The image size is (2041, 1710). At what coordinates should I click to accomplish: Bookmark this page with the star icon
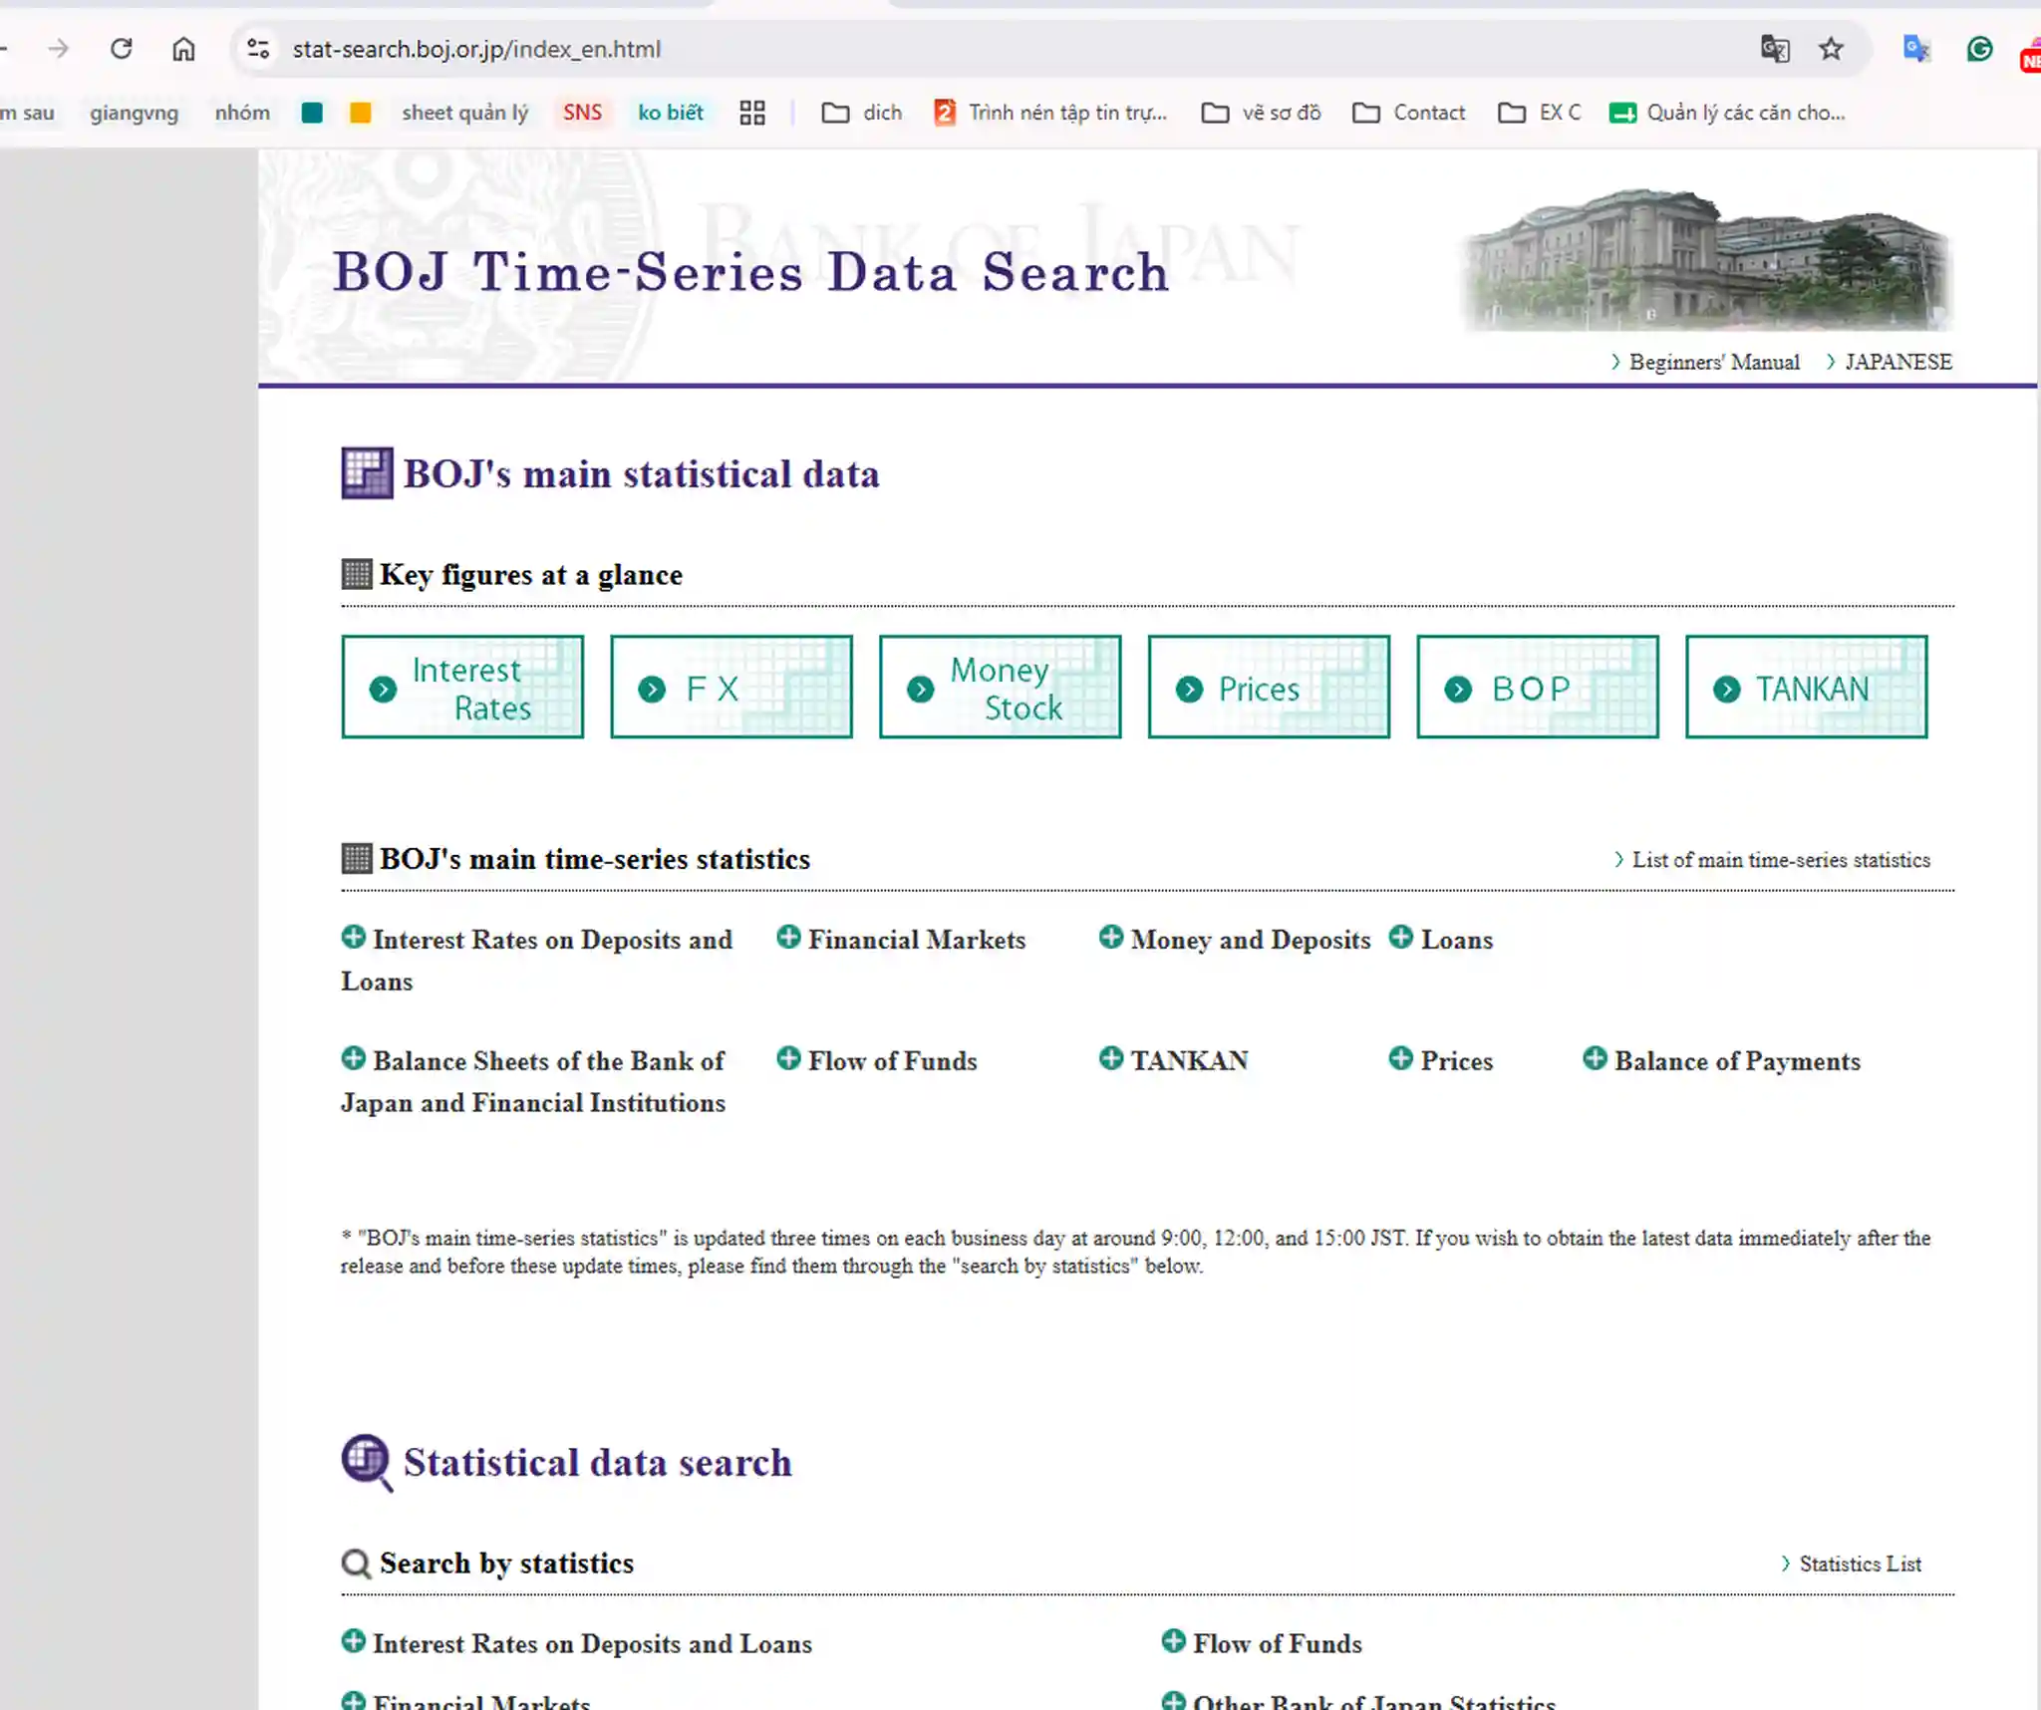[x=1831, y=49]
